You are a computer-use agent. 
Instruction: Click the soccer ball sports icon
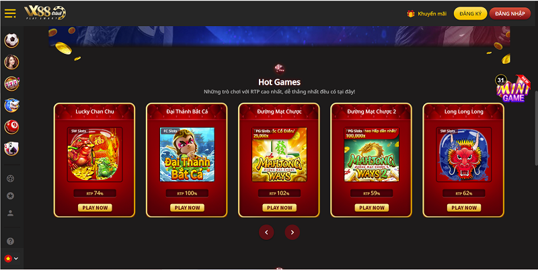click(x=11, y=40)
